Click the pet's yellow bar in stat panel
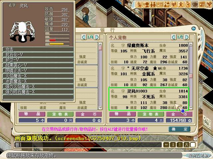 click(57, 44)
